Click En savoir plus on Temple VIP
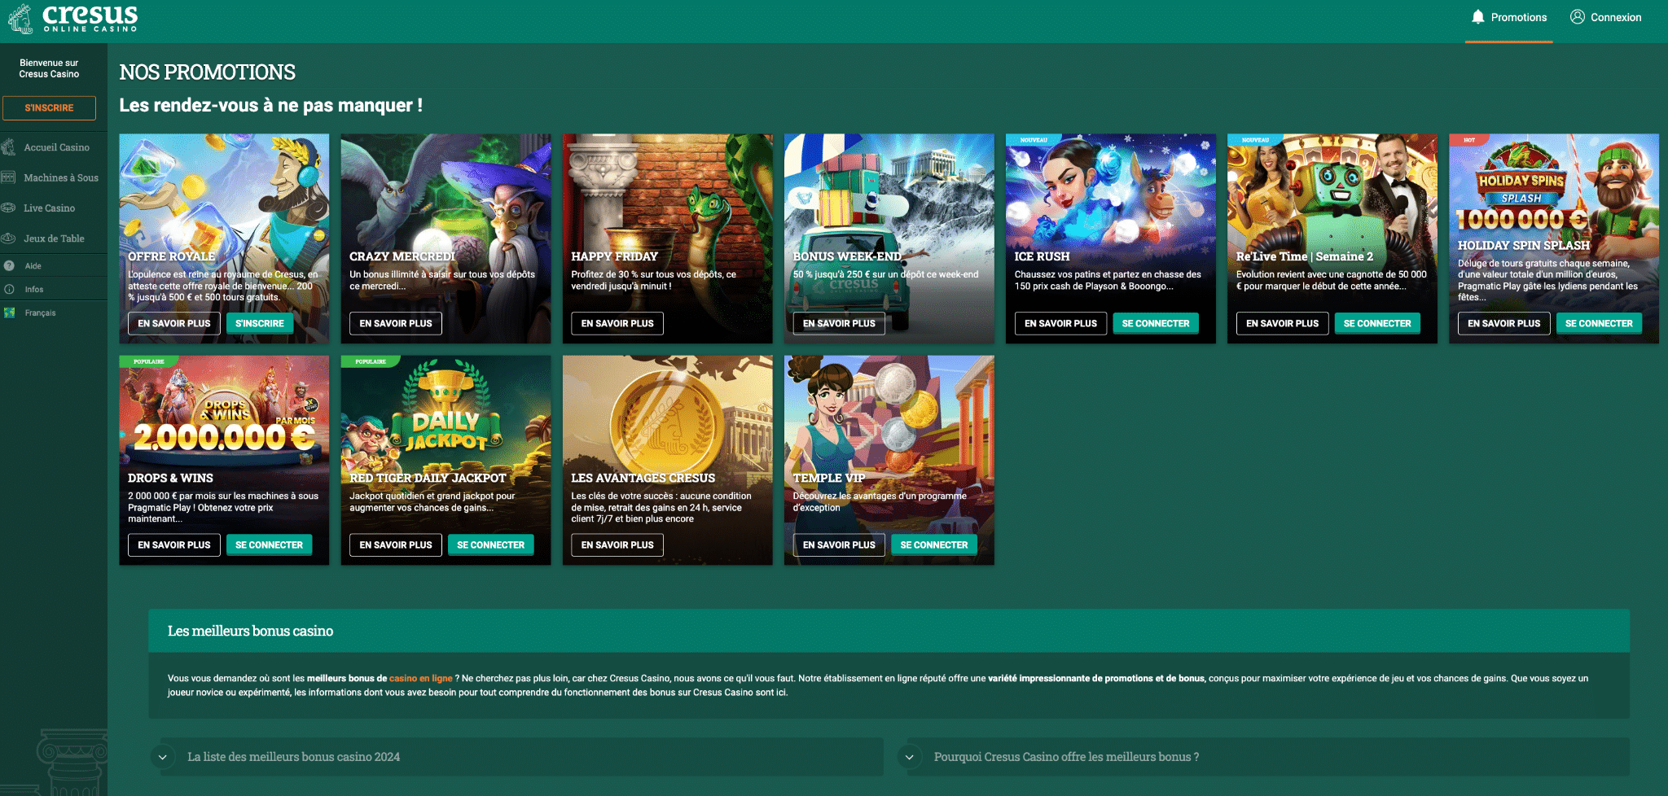This screenshot has height=796, width=1668. click(839, 545)
